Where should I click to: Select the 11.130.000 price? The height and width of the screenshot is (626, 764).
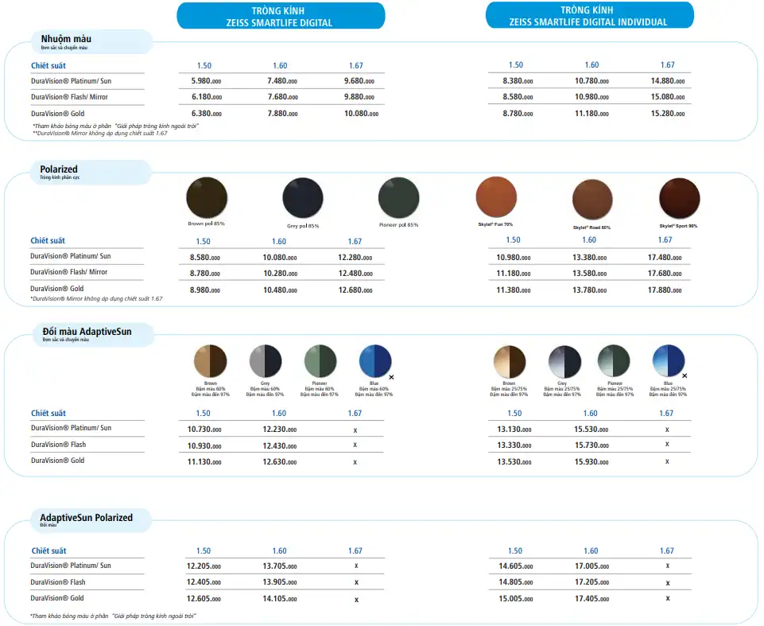(x=204, y=462)
